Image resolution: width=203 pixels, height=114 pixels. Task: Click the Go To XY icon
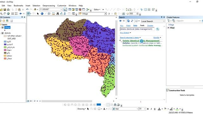tap(65, 14)
